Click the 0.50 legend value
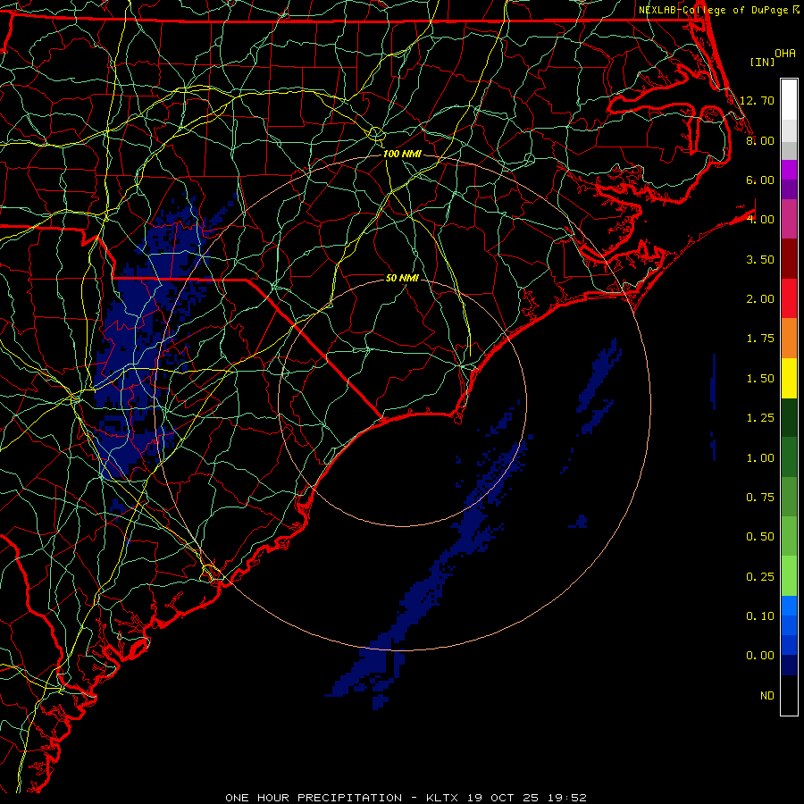Screen dimensions: 804x804 click(760, 537)
